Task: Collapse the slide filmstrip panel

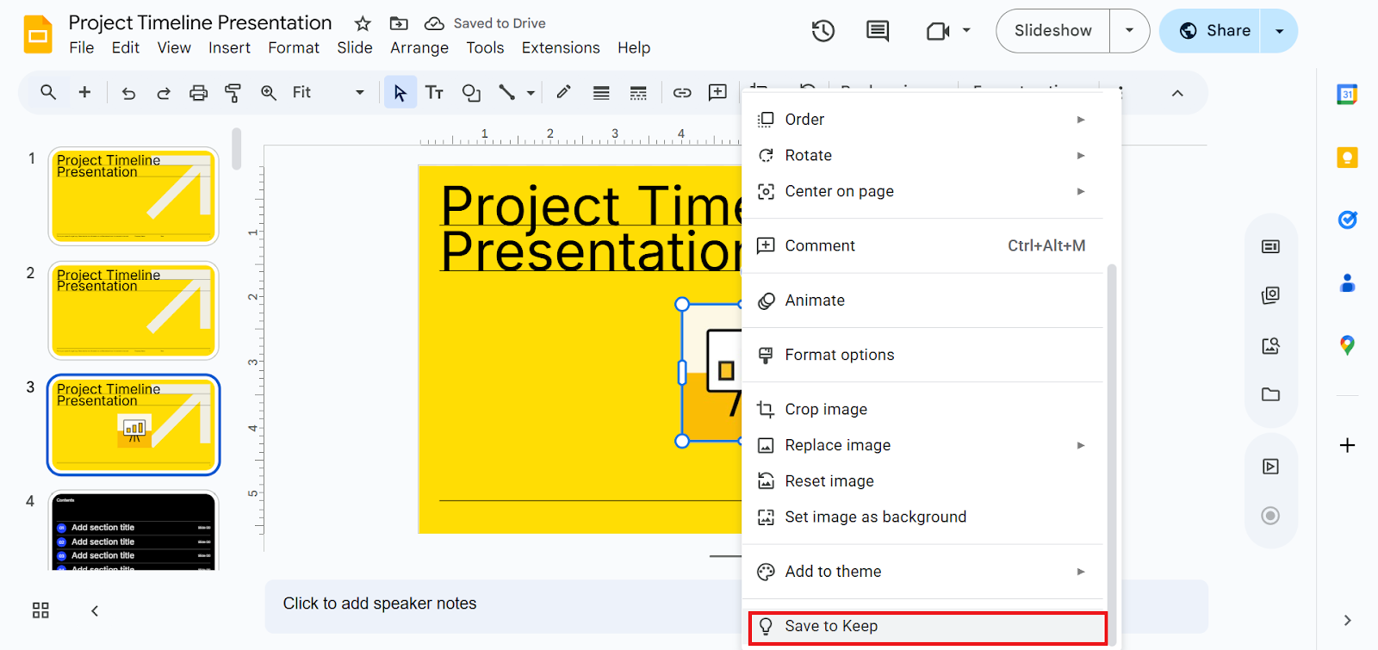Action: click(95, 610)
